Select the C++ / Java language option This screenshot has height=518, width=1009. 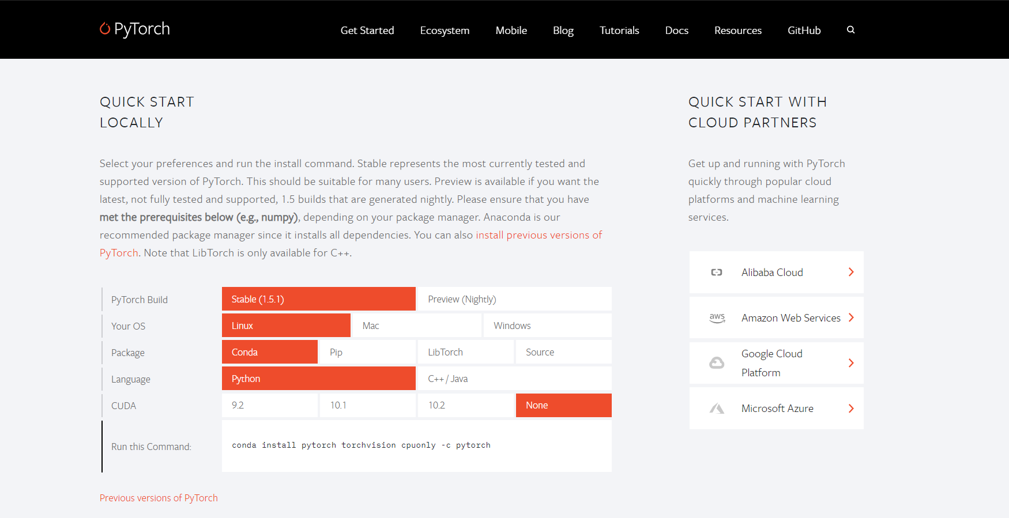514,379
